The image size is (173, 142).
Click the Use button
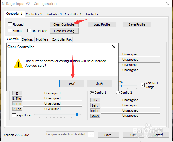click(133, 135)
